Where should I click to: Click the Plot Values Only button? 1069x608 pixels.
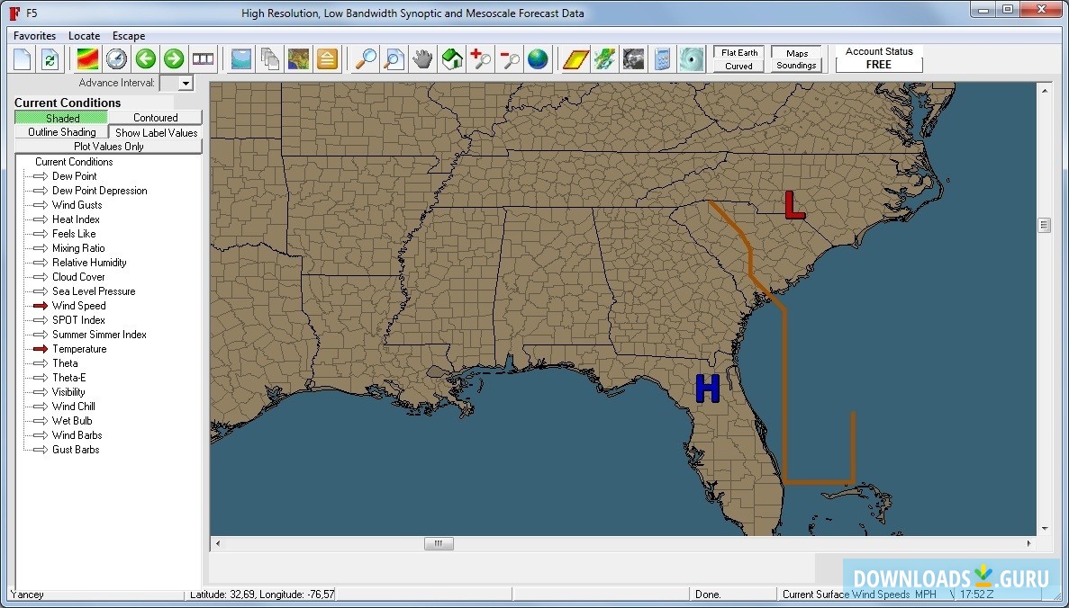108,147
